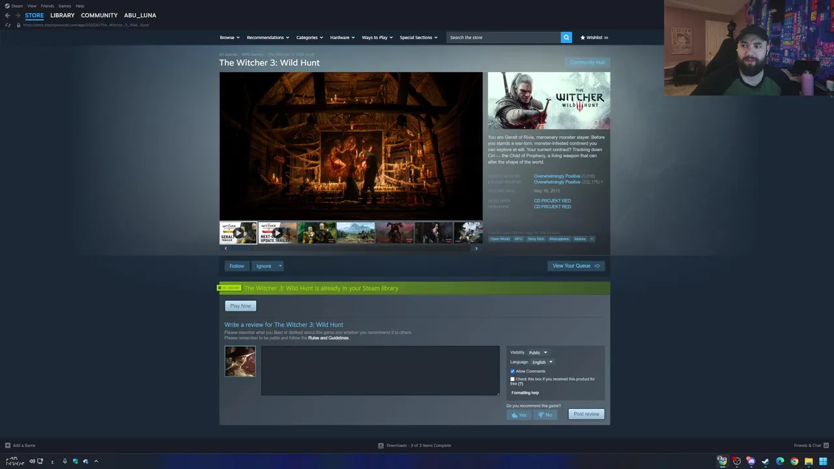The height and width of the screenshot is (469, 834).
Task: Select the mountain landscape screenshot thumbnail
Action: [x=356, y=233]
